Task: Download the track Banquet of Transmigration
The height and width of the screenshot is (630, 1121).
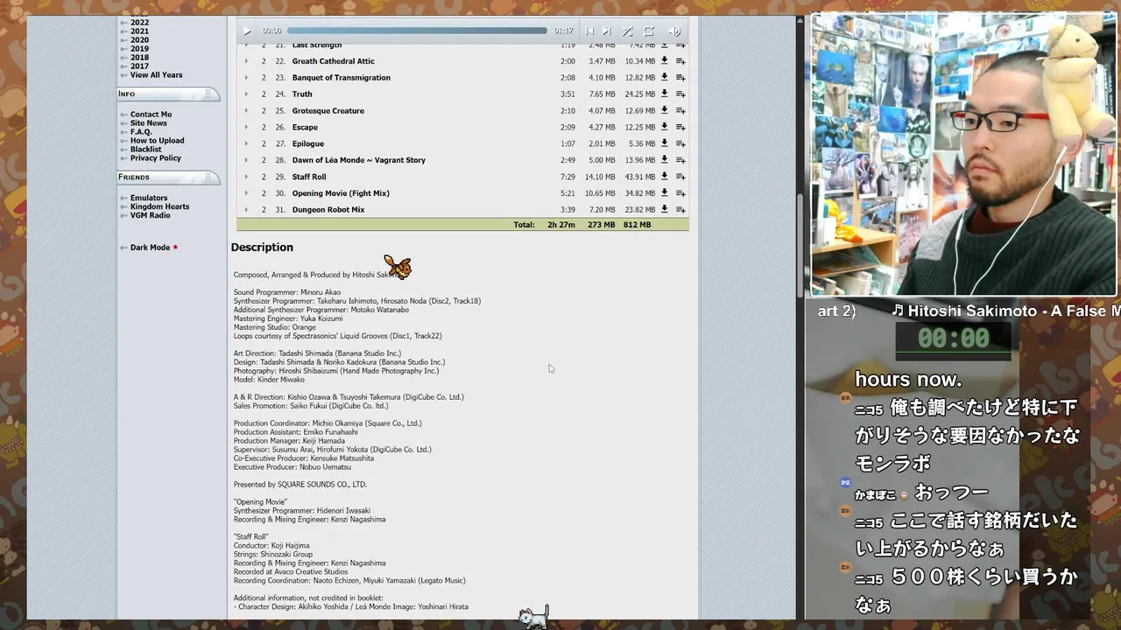Action: (665, 77)
